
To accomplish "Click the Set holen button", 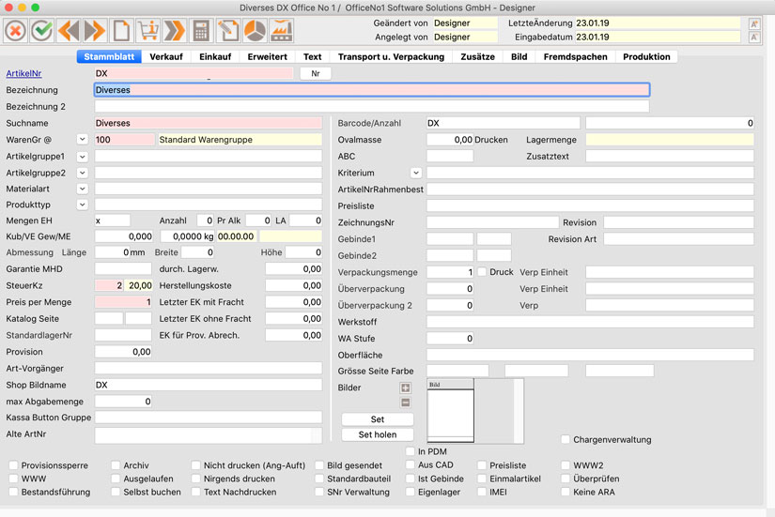I will click(378, 434).
